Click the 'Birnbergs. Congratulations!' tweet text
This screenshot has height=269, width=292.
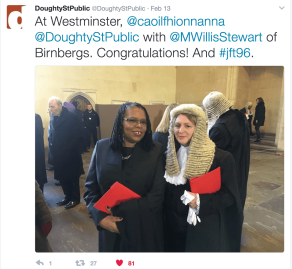click(111, 53)
